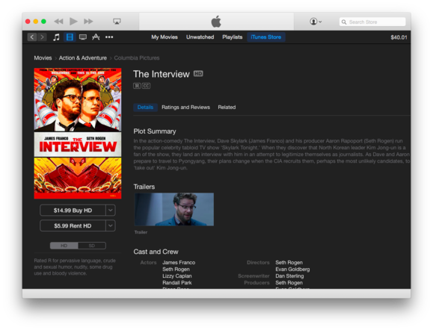
Task: Go to Action & Adventure breadcrumb
Action: [x=83, y=58]
